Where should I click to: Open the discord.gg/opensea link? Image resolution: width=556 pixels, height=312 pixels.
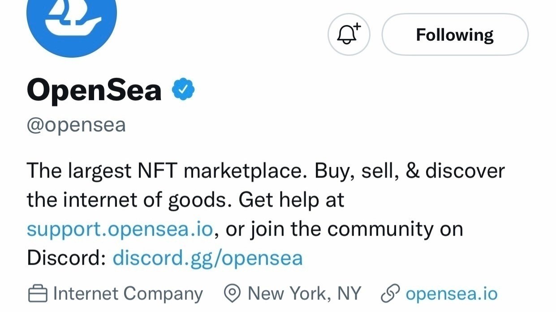[x=208, y=258]
